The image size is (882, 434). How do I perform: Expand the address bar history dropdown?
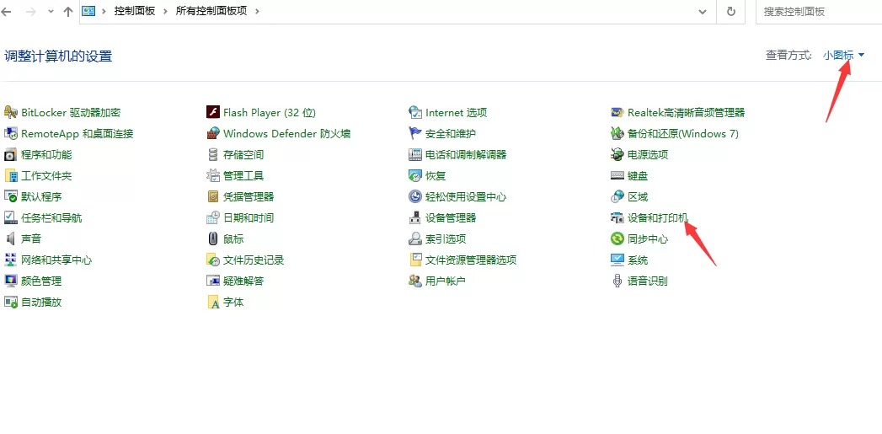click(703, 11)
